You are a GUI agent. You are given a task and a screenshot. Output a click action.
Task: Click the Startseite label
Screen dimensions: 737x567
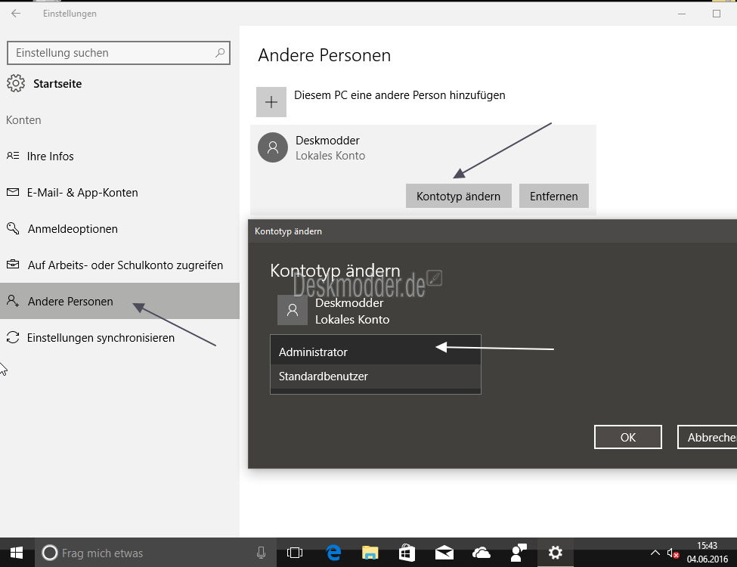(57, 84)
